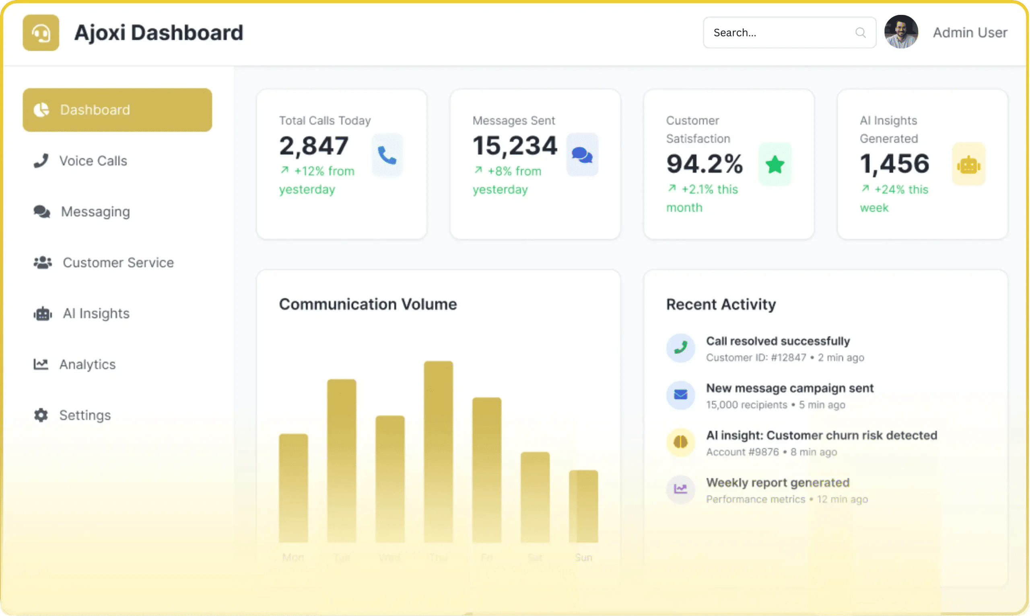The width and height of the screenshot is (1030, 616).
Task: Click the Total Calls Today label
Action: [x=325, y=121]
